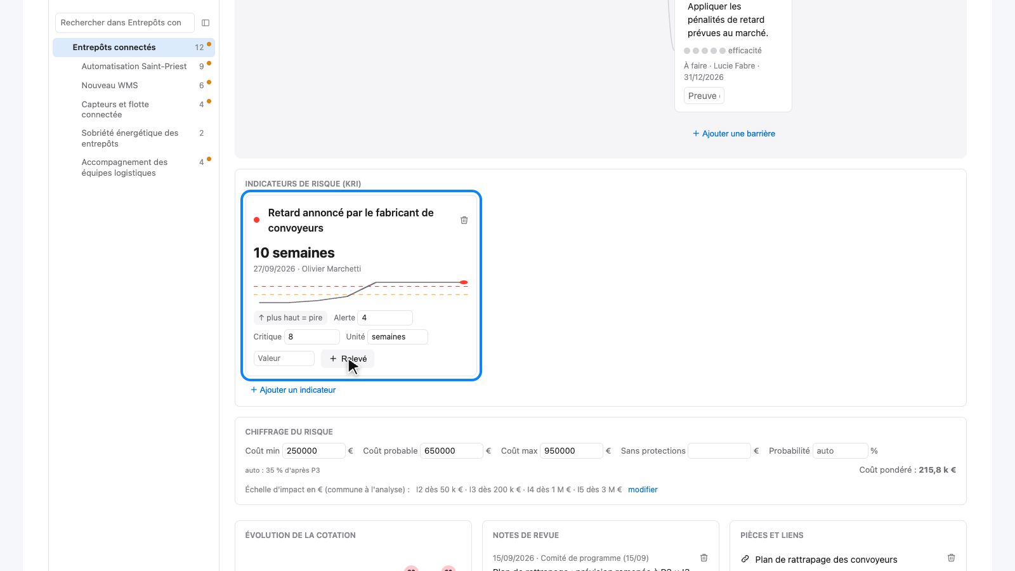Click the '10 semaines' value
The image size is (1015, 571).
(294, 253)
